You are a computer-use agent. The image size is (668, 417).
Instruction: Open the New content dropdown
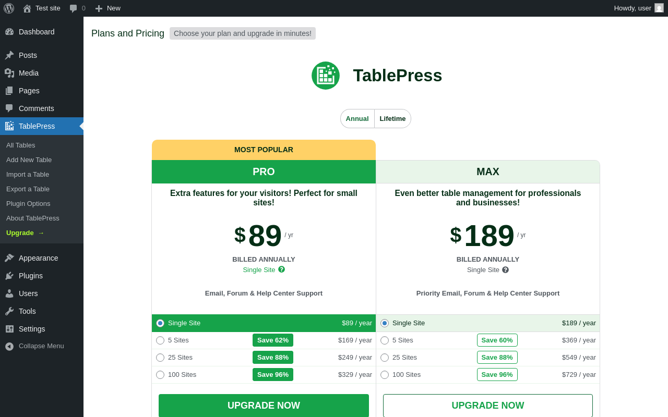click(x=108, y=8)
